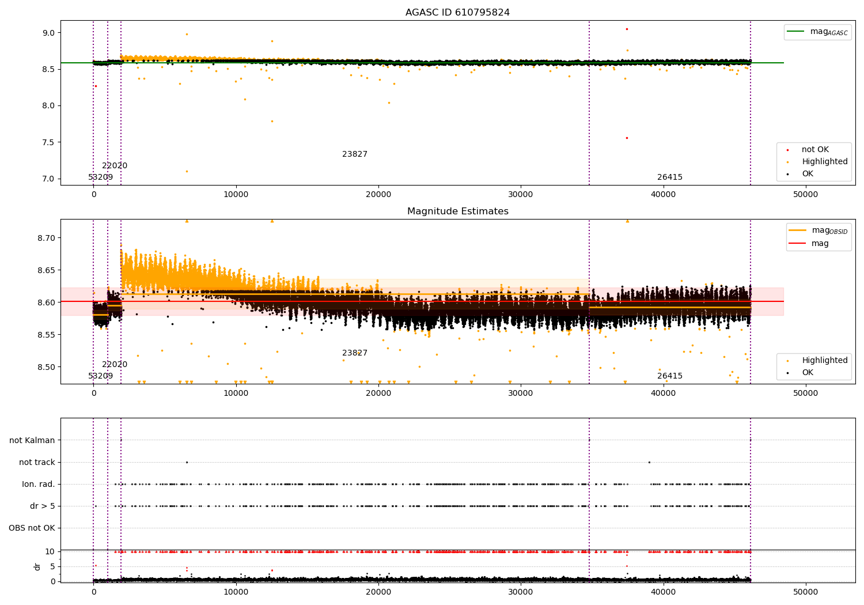Click the 5 tick on the dr axis
Viewport: 864px width, 605px height.
coord(53,567)
